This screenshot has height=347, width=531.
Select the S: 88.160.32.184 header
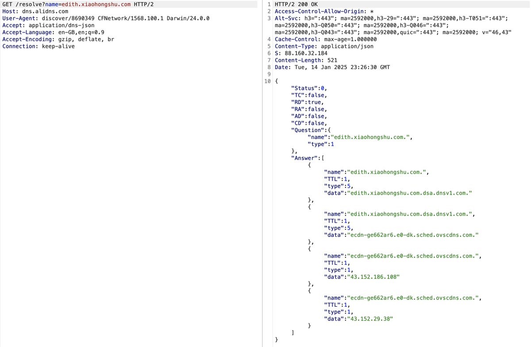(301, 54)
